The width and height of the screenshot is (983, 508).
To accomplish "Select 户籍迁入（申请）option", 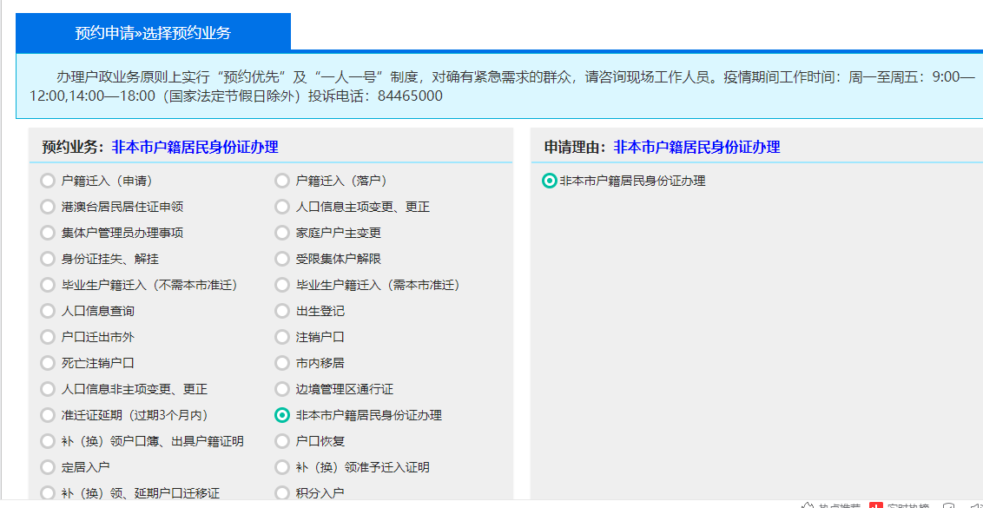I will pos(46,181).
